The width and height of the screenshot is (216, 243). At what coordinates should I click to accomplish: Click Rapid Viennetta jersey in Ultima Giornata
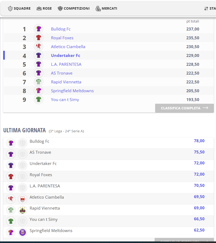coord(11,210)
